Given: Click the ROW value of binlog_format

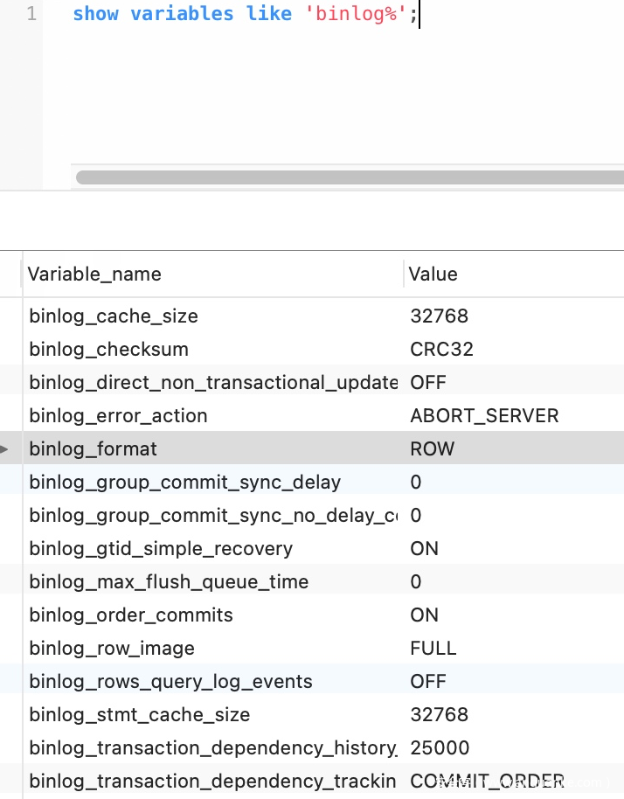Looking at the screenshot, I should [x=433, y=448].
